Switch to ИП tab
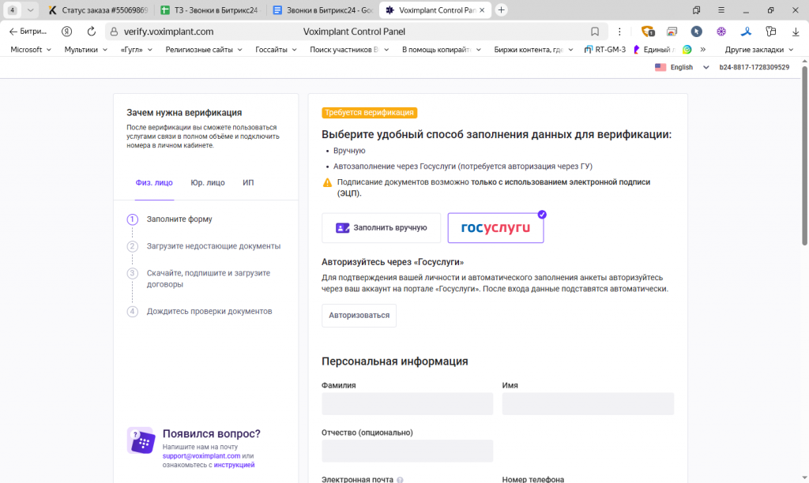 [x=248, y=182]
